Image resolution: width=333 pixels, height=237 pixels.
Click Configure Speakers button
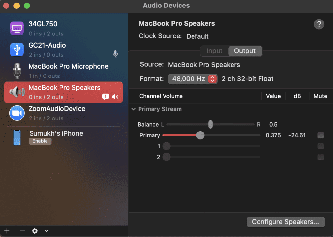286,222
